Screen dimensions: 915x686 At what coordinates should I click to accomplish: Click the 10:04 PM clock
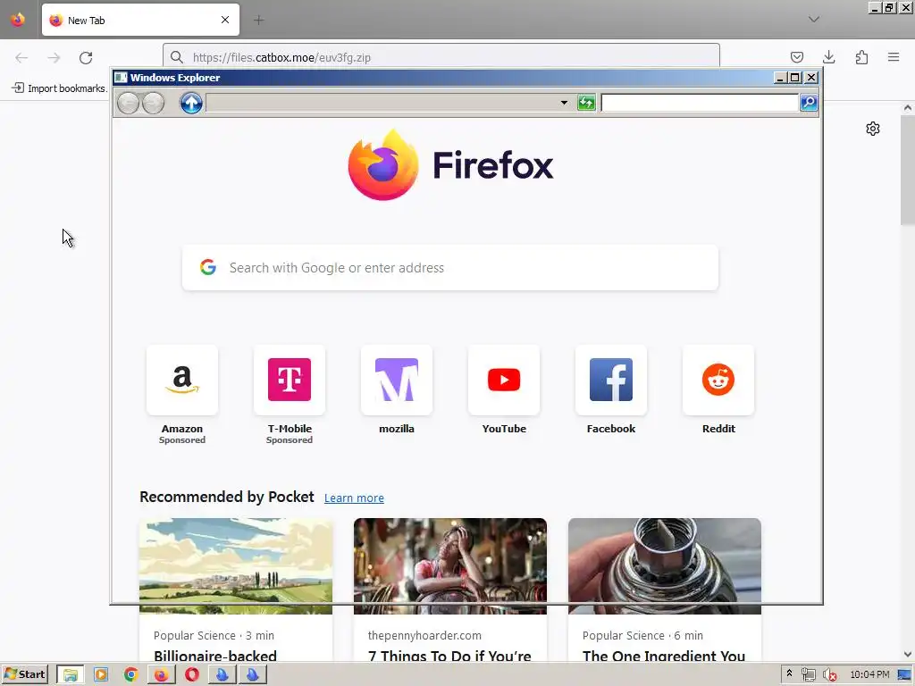(x=869, y=674)
